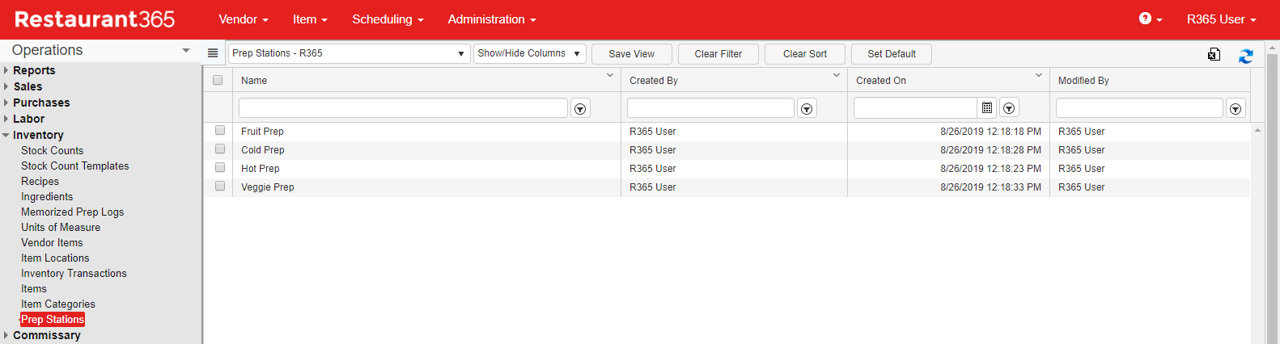The height and width of the screenshot is (344, 1280).
Task: Open the Prep Stations - R365 view dropdown
Action: [x=349, y=53]
